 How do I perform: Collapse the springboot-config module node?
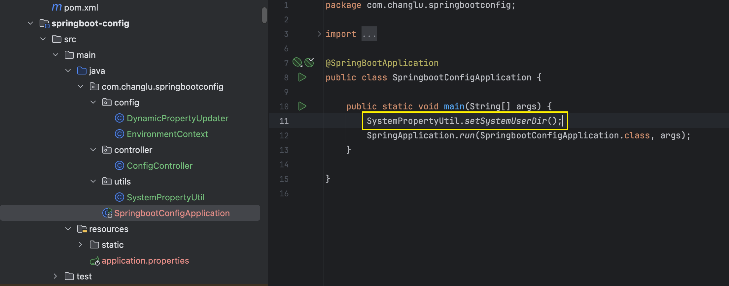[x=30, y=23]
